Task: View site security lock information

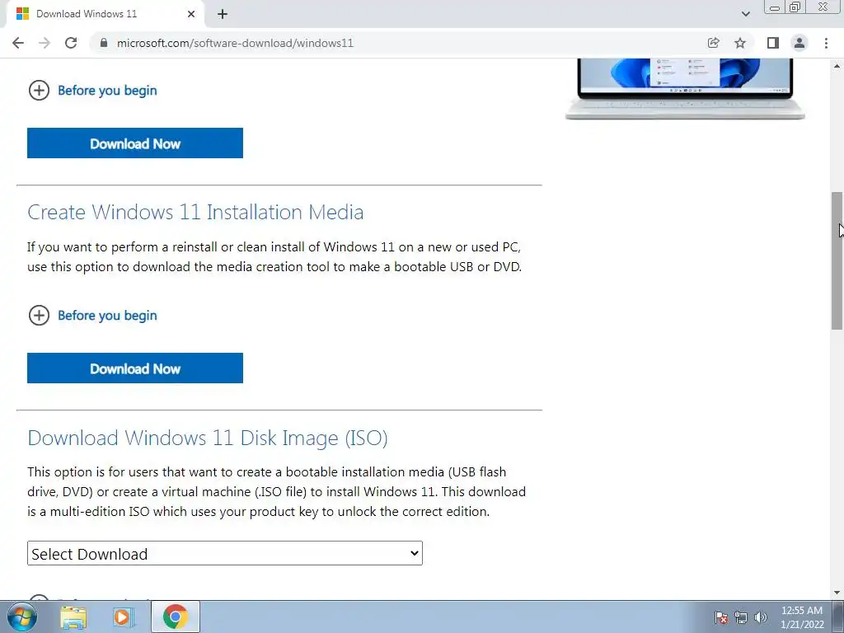Action: [104, 43]
